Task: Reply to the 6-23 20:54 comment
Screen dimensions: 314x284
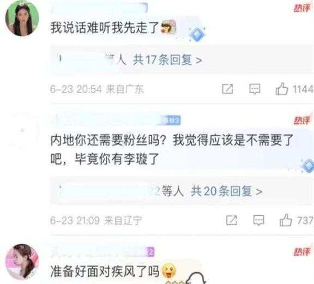Action: (255, 89)
